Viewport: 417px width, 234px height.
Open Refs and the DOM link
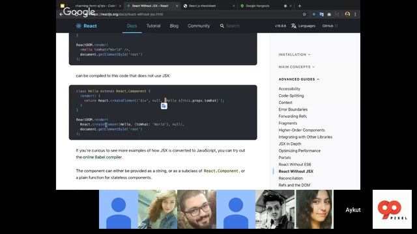pyautogui.click(x=294, y=185)
